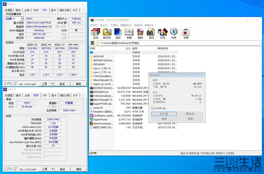Switch to the 主板 tab in the upper CPU-Z window
The height and width of the screenshot is (174, 264).
click(x=27, y=10)
